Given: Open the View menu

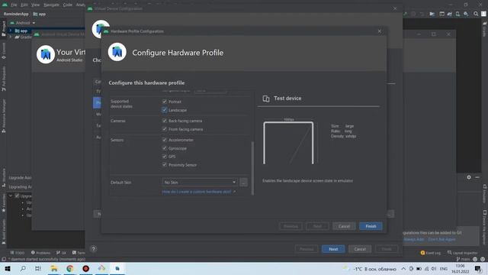Looking at the screenshot, I should pos(36,5).
